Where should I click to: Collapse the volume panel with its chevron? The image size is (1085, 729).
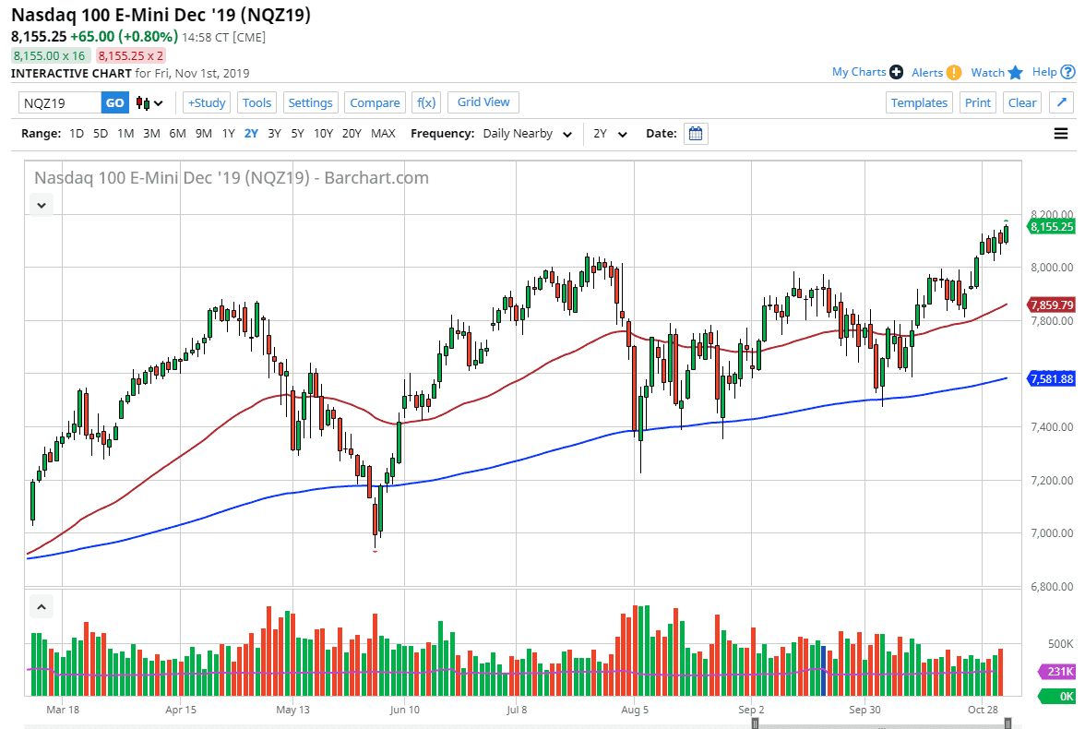point(42,606)
